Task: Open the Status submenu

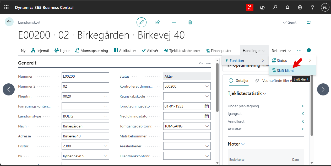Action: point(292,61)
